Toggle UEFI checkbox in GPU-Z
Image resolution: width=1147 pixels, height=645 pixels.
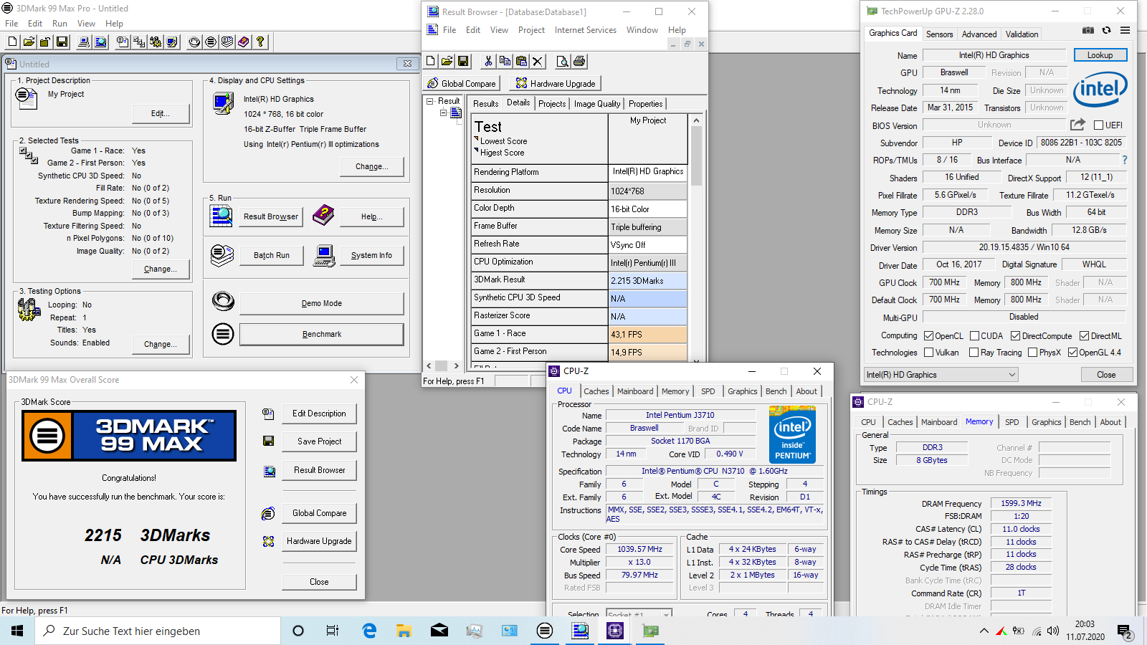(x=1098, y=125)
